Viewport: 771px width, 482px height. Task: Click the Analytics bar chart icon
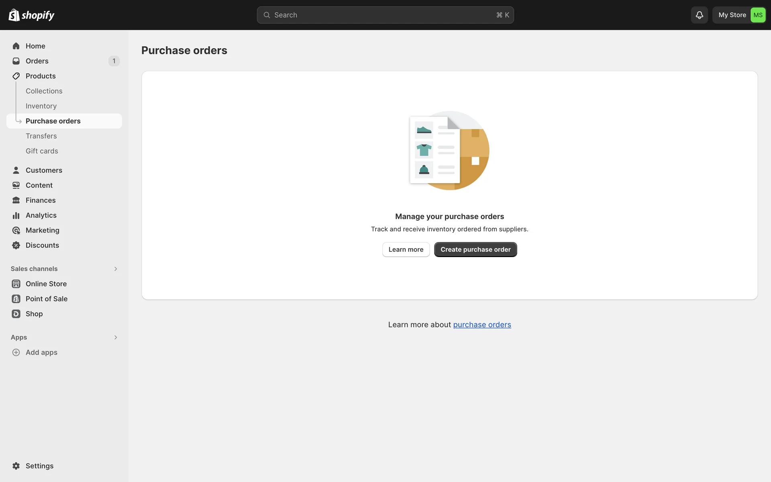(16, 215)
